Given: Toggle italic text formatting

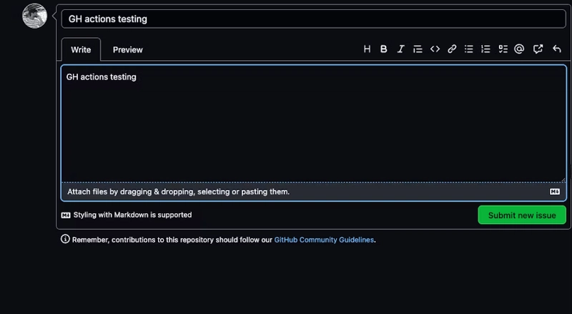Looking at the screenshot, I should pyautogui.click(x=400, y=49).
